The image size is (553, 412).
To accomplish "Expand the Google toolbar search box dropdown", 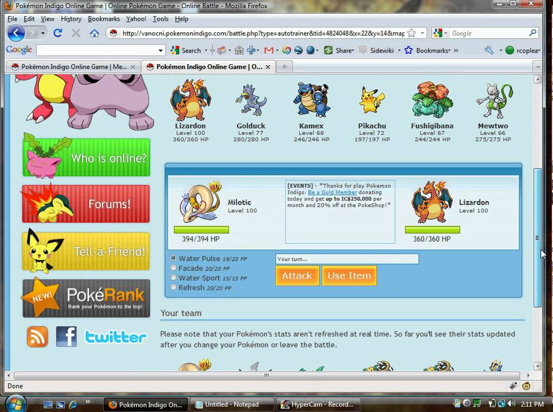I will point(160,50).
